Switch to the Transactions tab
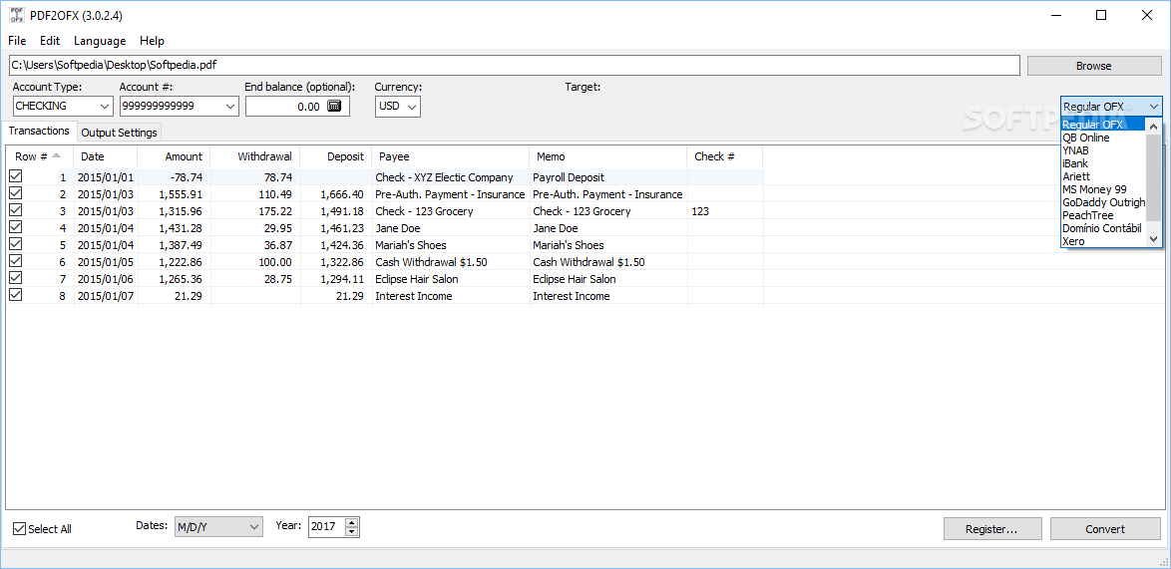The image size is (1171, 569). point(39,131)
